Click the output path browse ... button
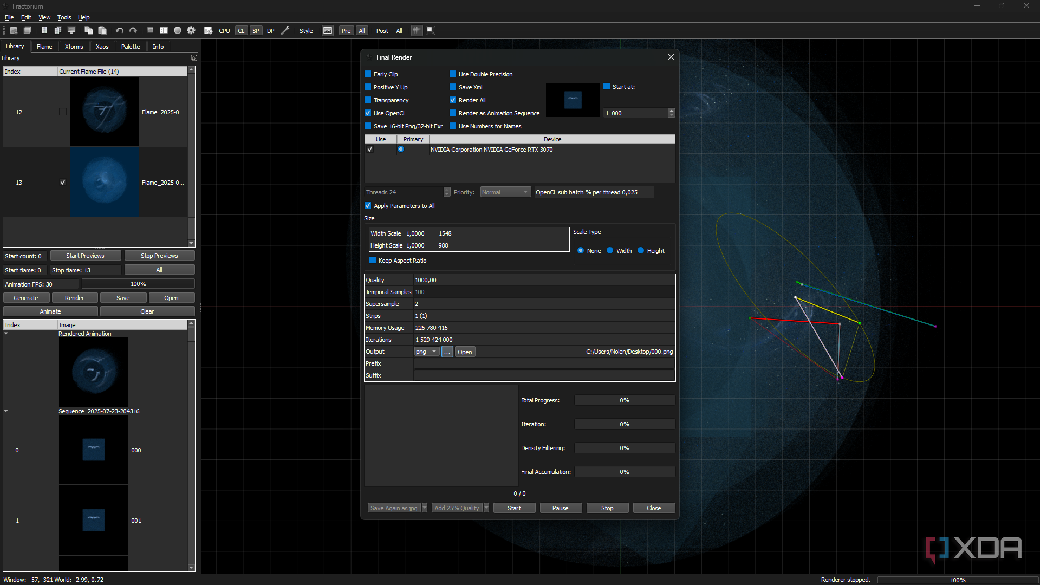 point(447,352)
